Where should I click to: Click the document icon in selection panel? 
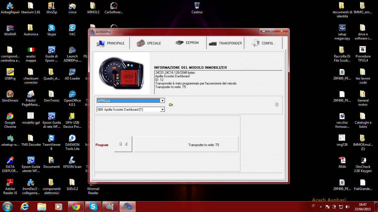(x=277, y=105)
